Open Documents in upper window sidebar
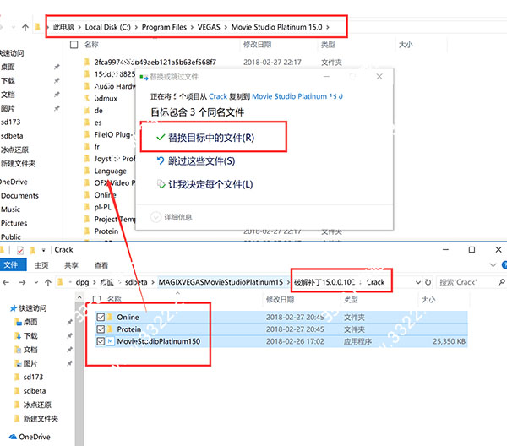The width and height of the screenshot is (507, 446). click(19, 195)
